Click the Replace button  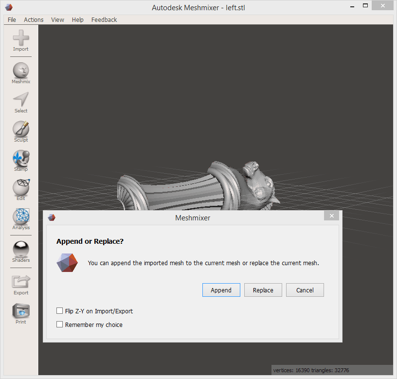[263, 290]
